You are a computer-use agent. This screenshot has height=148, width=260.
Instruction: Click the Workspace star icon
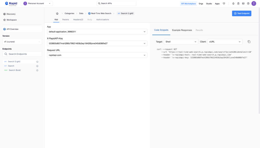point(5,20)
